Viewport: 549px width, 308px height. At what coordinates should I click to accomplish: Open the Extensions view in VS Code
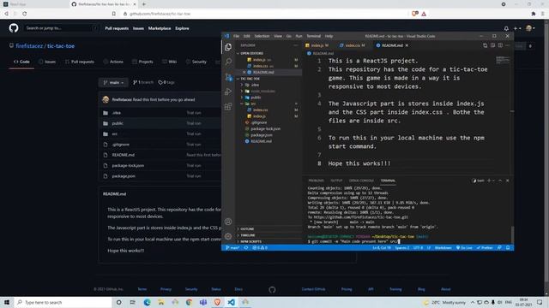point(228,106)
